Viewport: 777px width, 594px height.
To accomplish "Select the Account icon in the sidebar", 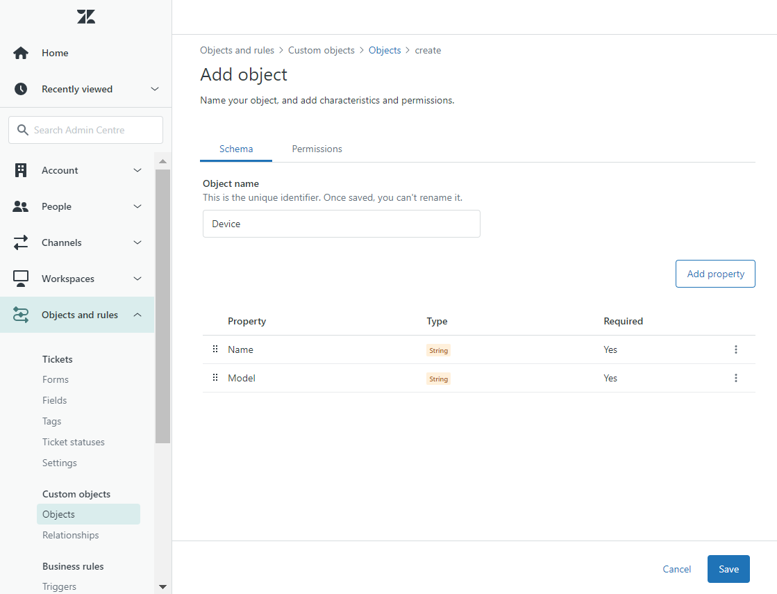I will click(20, 170).
